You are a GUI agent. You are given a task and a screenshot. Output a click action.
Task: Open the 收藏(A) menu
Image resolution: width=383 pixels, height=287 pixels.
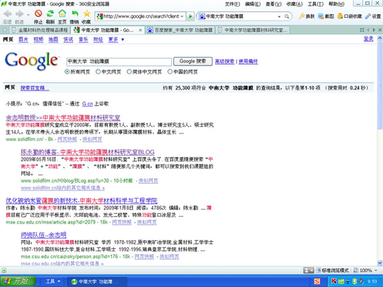pyautogui.click(x=295, y=4)
